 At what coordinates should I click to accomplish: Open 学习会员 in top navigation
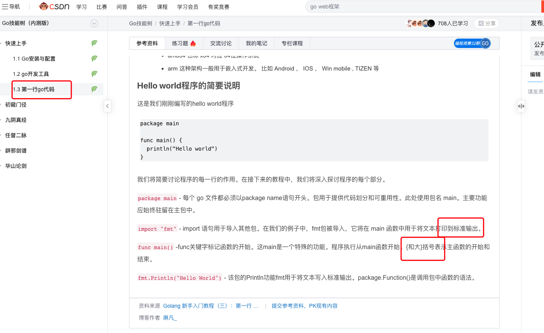[188, 7]
